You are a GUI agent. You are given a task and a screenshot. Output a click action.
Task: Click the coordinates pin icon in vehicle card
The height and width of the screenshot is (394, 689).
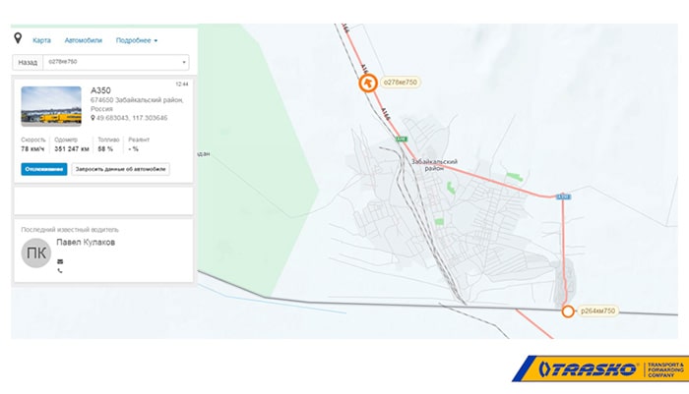click(93, 118)
